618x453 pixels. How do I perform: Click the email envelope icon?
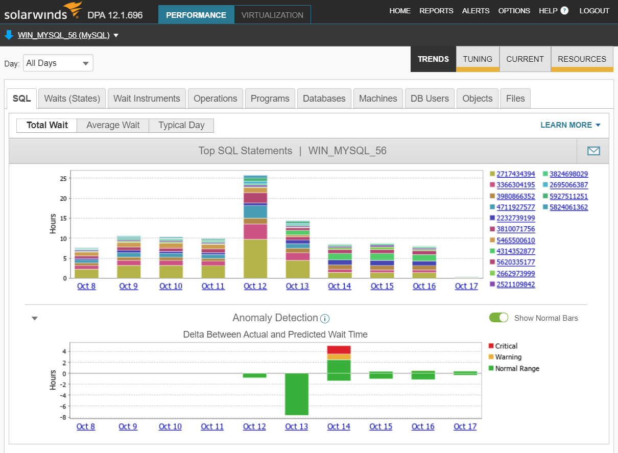click(x=593, y=151)
